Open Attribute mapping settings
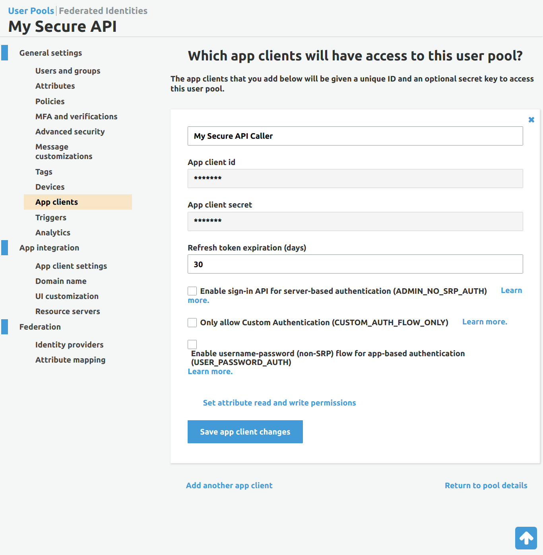 [70, 360]
